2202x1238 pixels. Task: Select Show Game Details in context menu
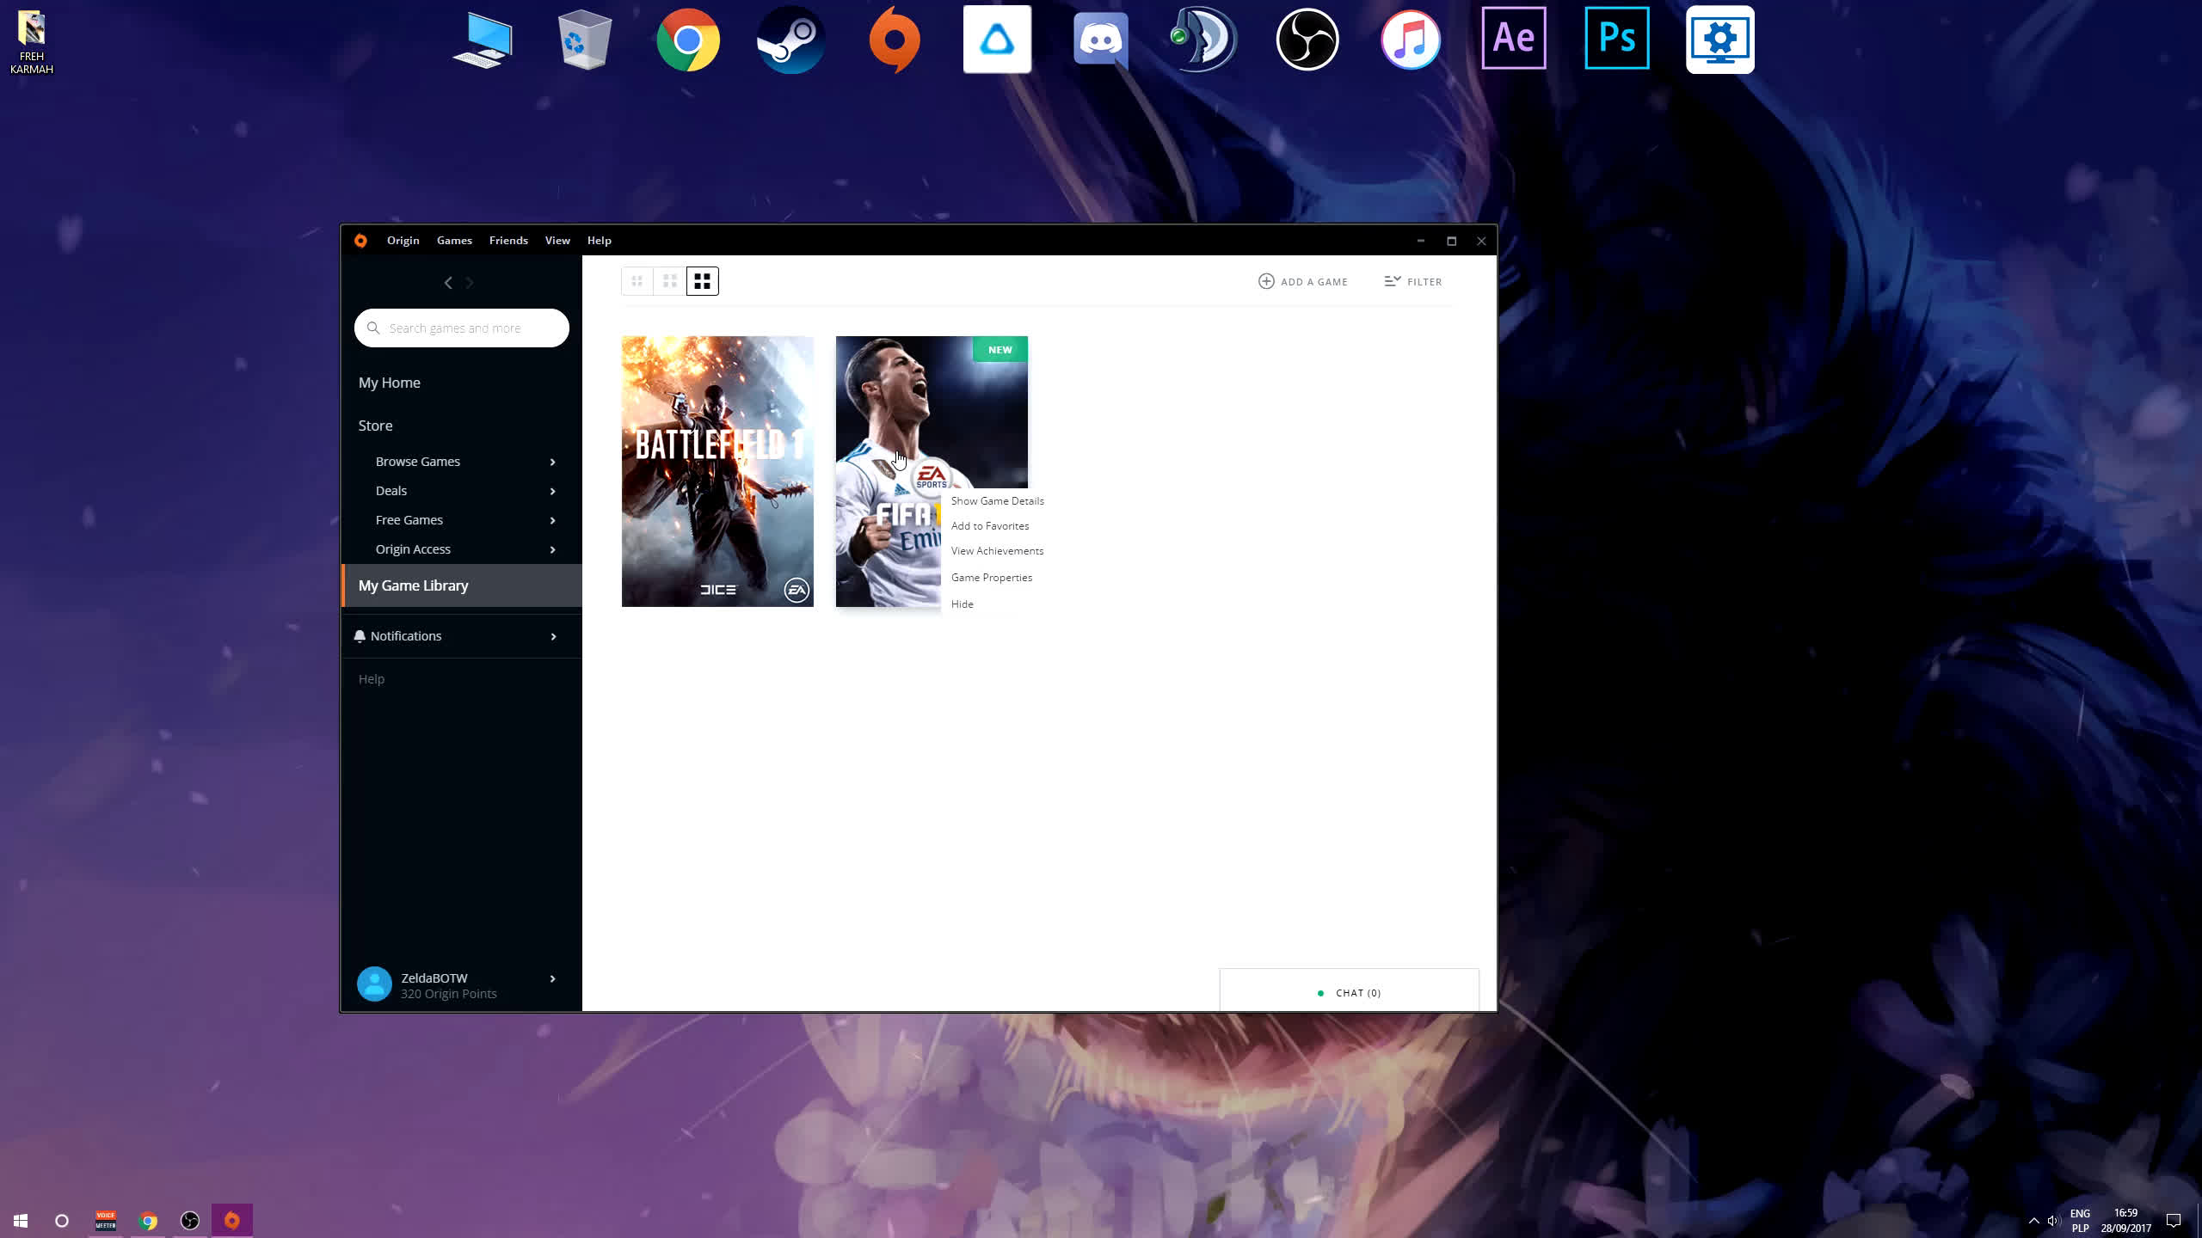tap(997, 501)
